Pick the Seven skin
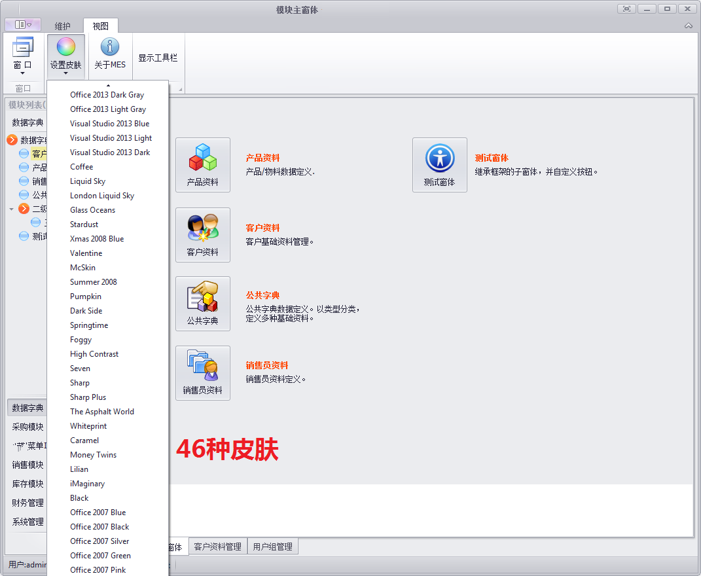The image size is (701, 576). 107,369
